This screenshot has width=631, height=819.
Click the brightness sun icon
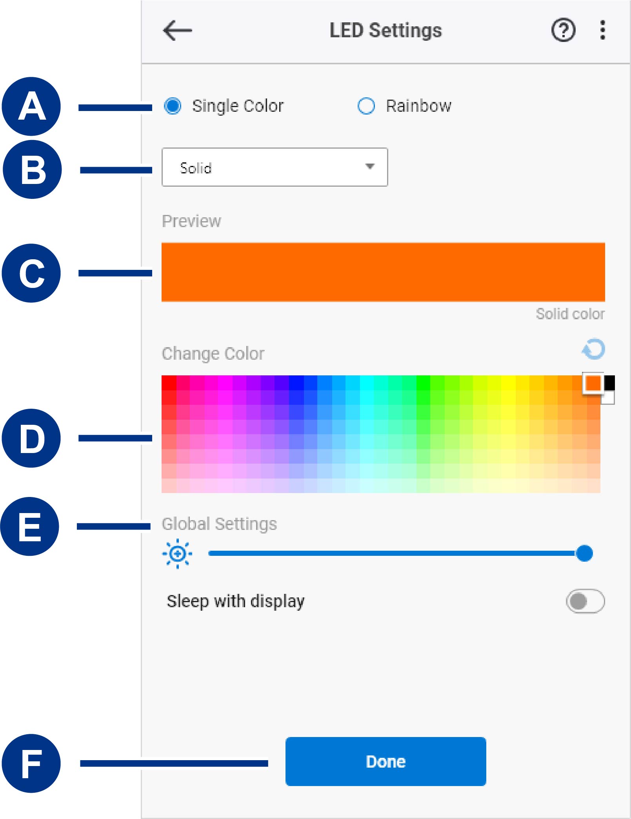point(177,553)
